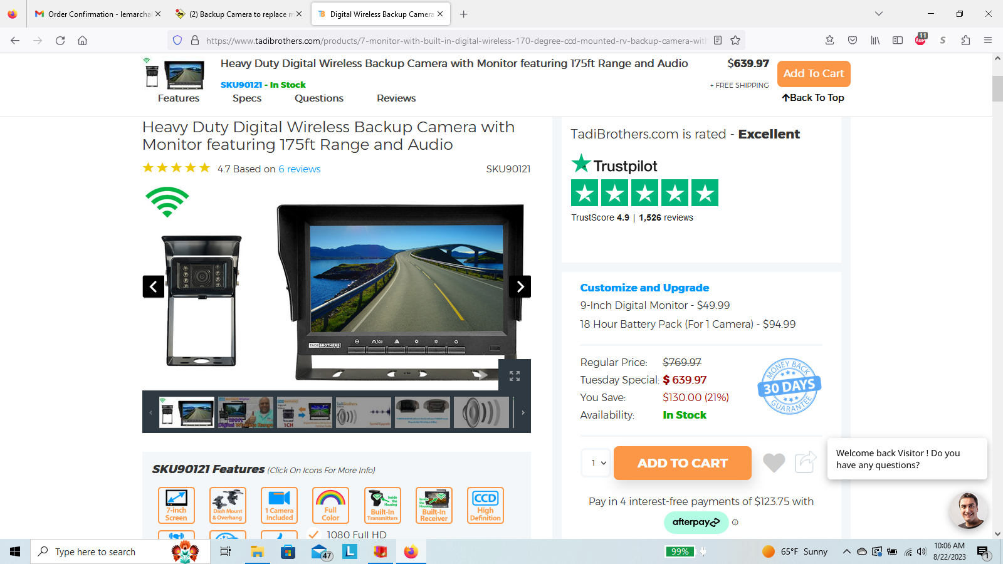
Task: Open the Afterpay info icon
Action: pos(735,522)
